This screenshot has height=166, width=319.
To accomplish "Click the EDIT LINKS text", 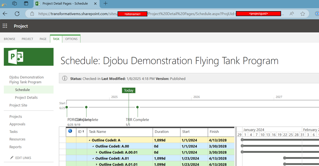I will [x=23, y=158].
